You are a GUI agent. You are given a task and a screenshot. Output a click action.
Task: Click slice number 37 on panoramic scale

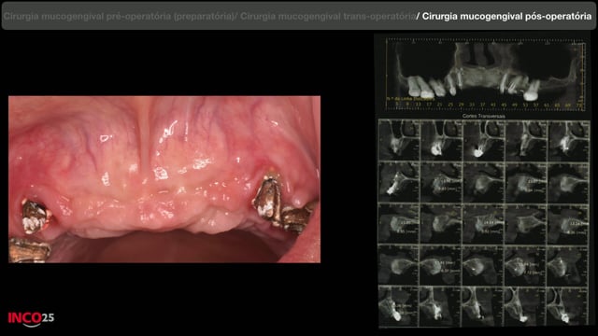point(482,104)
